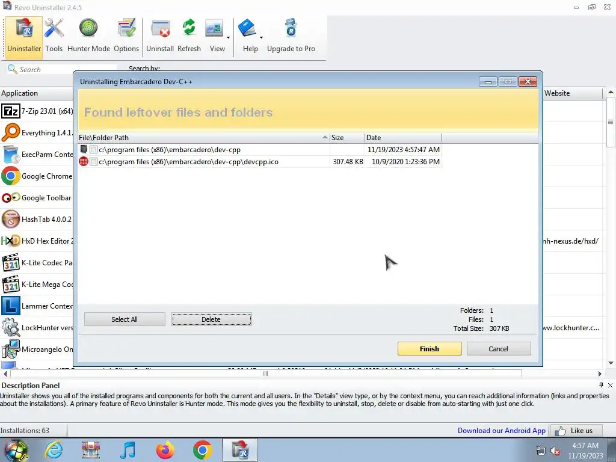Open the Options toolbar icon
Screen dimensions: 616x462
point(126,28)
